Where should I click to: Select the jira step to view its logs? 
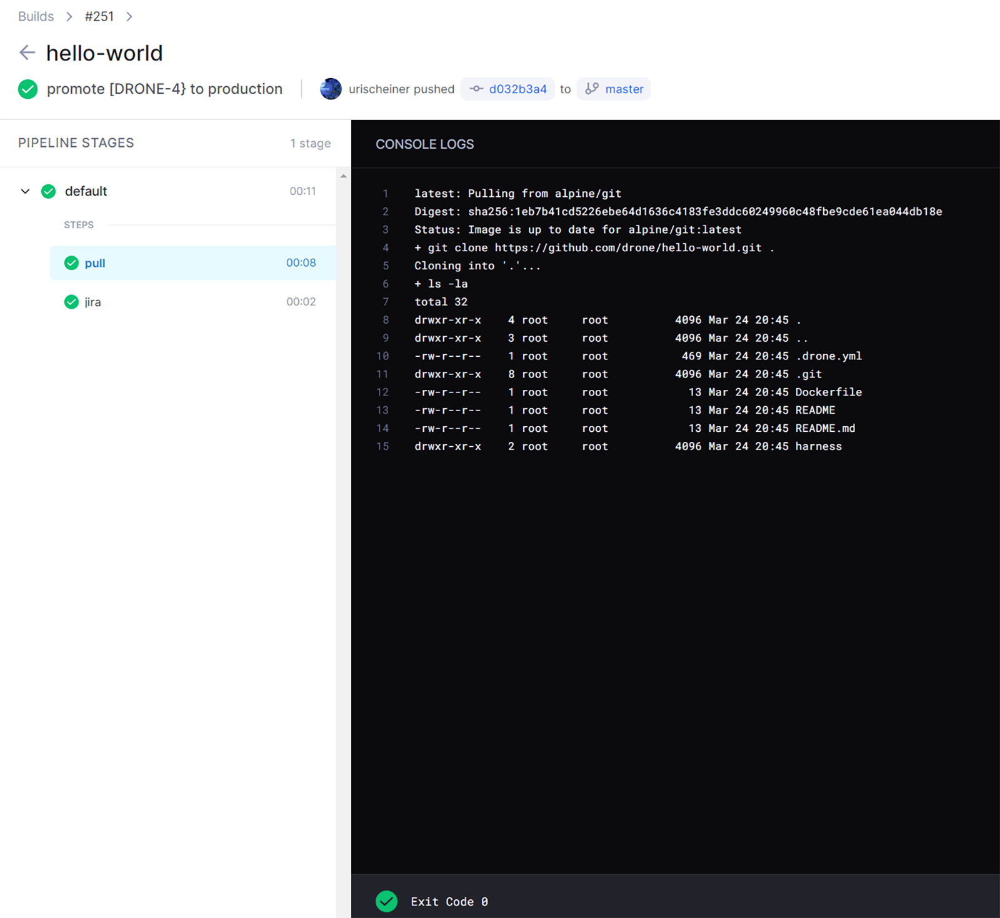coord(93,302)
